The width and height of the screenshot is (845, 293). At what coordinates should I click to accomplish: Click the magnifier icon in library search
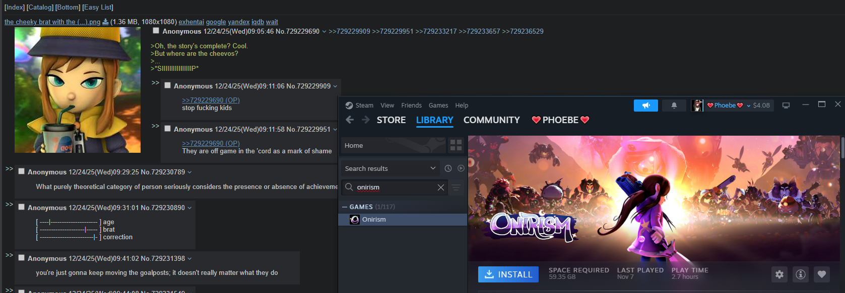pos(349,187)
